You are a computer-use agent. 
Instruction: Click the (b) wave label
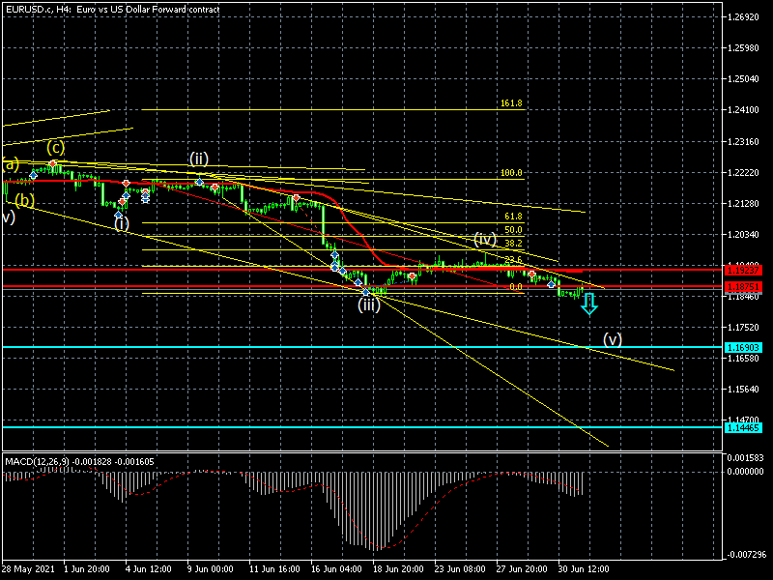tap(24, 201)
